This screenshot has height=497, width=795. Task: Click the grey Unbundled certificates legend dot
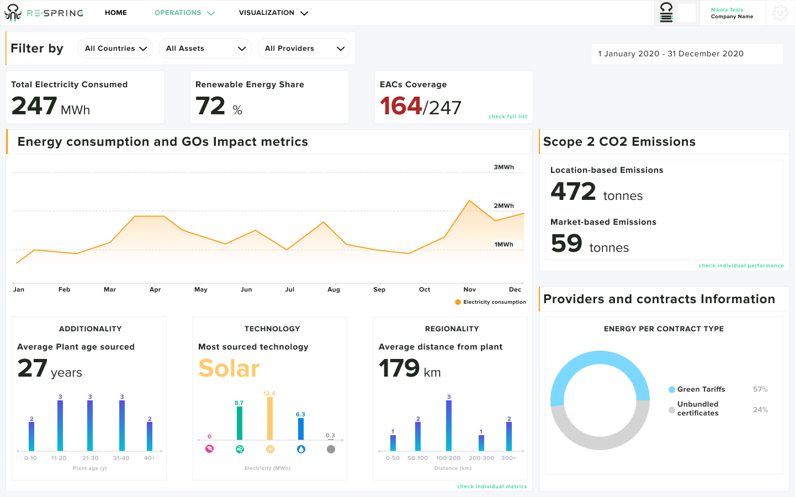tap(672, 410)
